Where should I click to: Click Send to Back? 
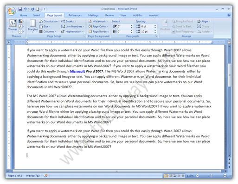point(183,26)
